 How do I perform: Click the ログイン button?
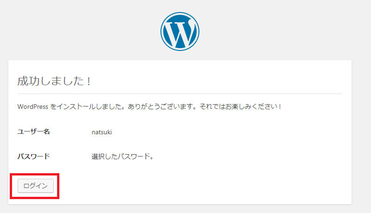coord(36,186)
